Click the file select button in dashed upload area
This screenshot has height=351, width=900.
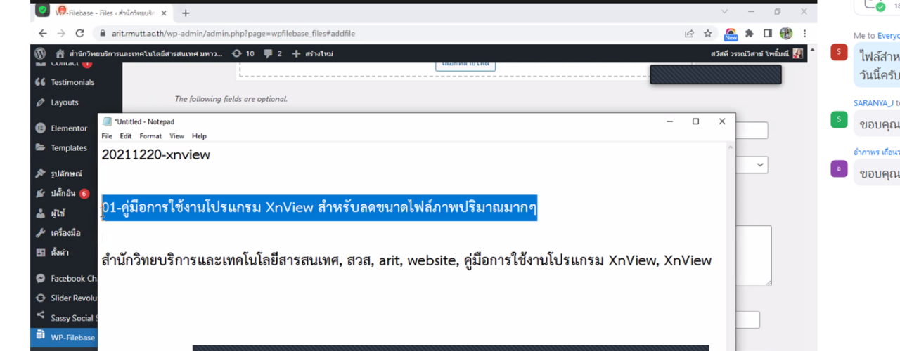465,65
